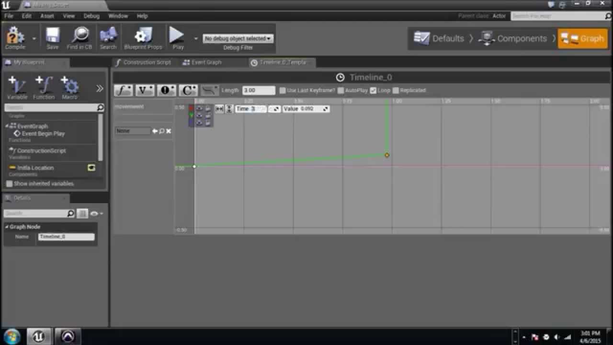
Task: Switch to Construction Script tab
Action: (x=143, y=62)
